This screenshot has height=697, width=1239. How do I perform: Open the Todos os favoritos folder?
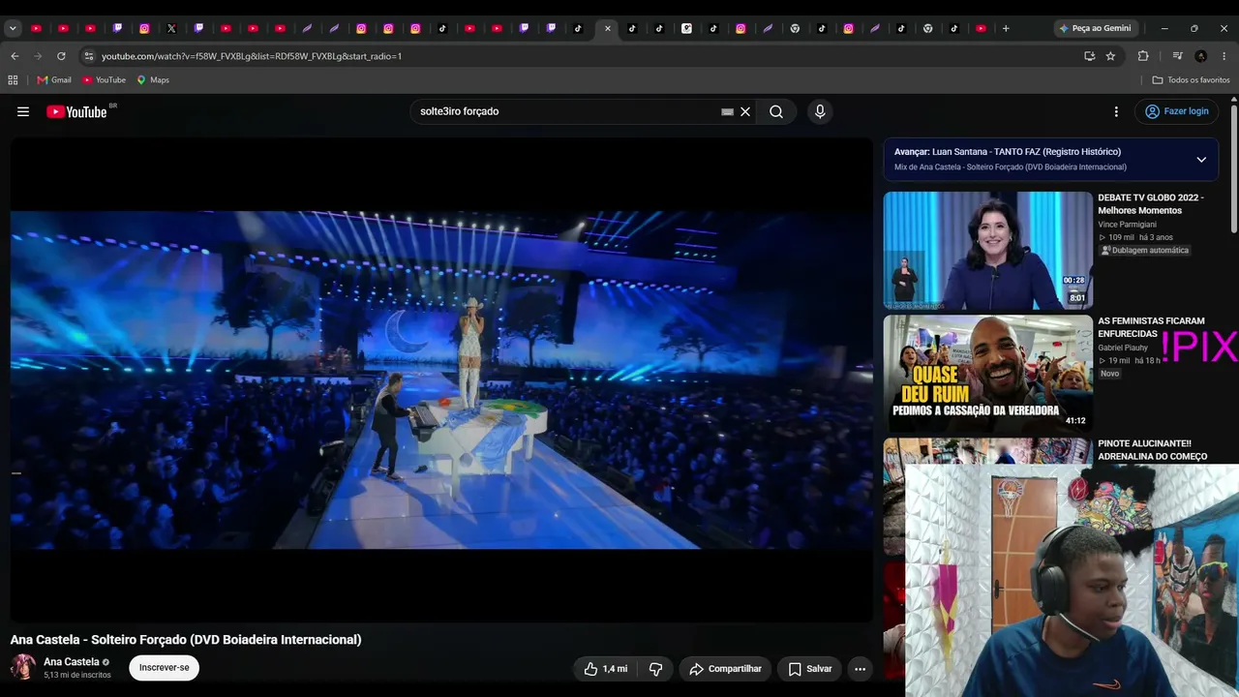1191,80
